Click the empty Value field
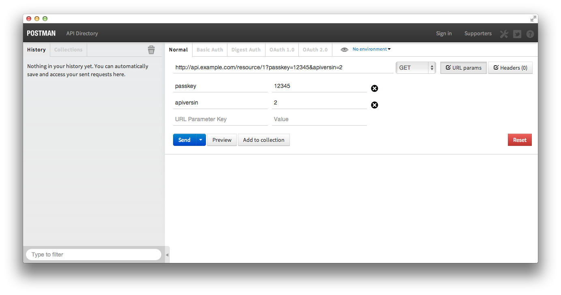This screenshot has height=295, width=561. pos(319,119)
